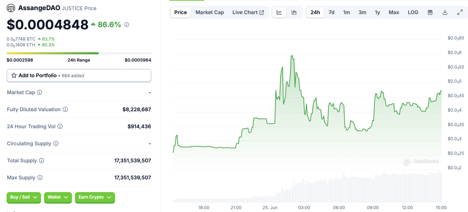
Task: Toggle LOG scale on chart
Action: coord(413,12)
